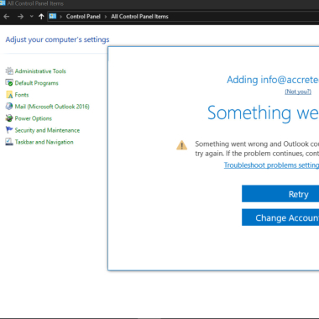This screenshot has height=319, width=319.
Task: Expand the chevron after Control Panel breadcrumb
Action: pos(106,17)
